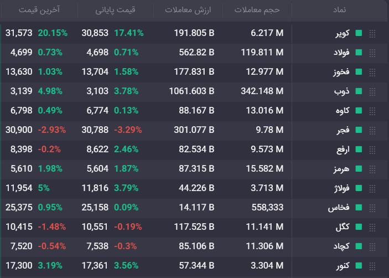This screenshot has height=278, width=389.
Task: Click the green status square beside هرمز
Action: coord(359,168)
